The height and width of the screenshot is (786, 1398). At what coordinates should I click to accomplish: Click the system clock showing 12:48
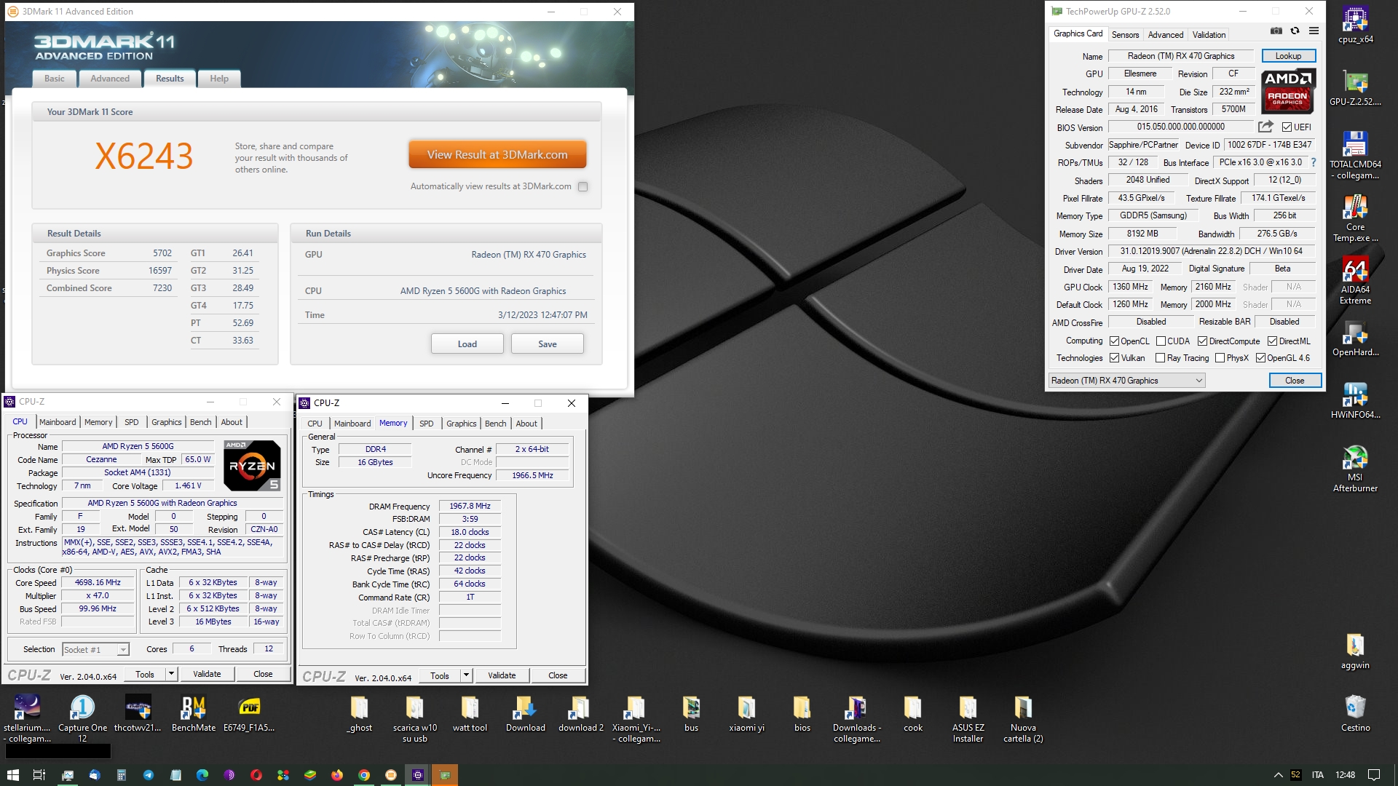coord(1346,775)
